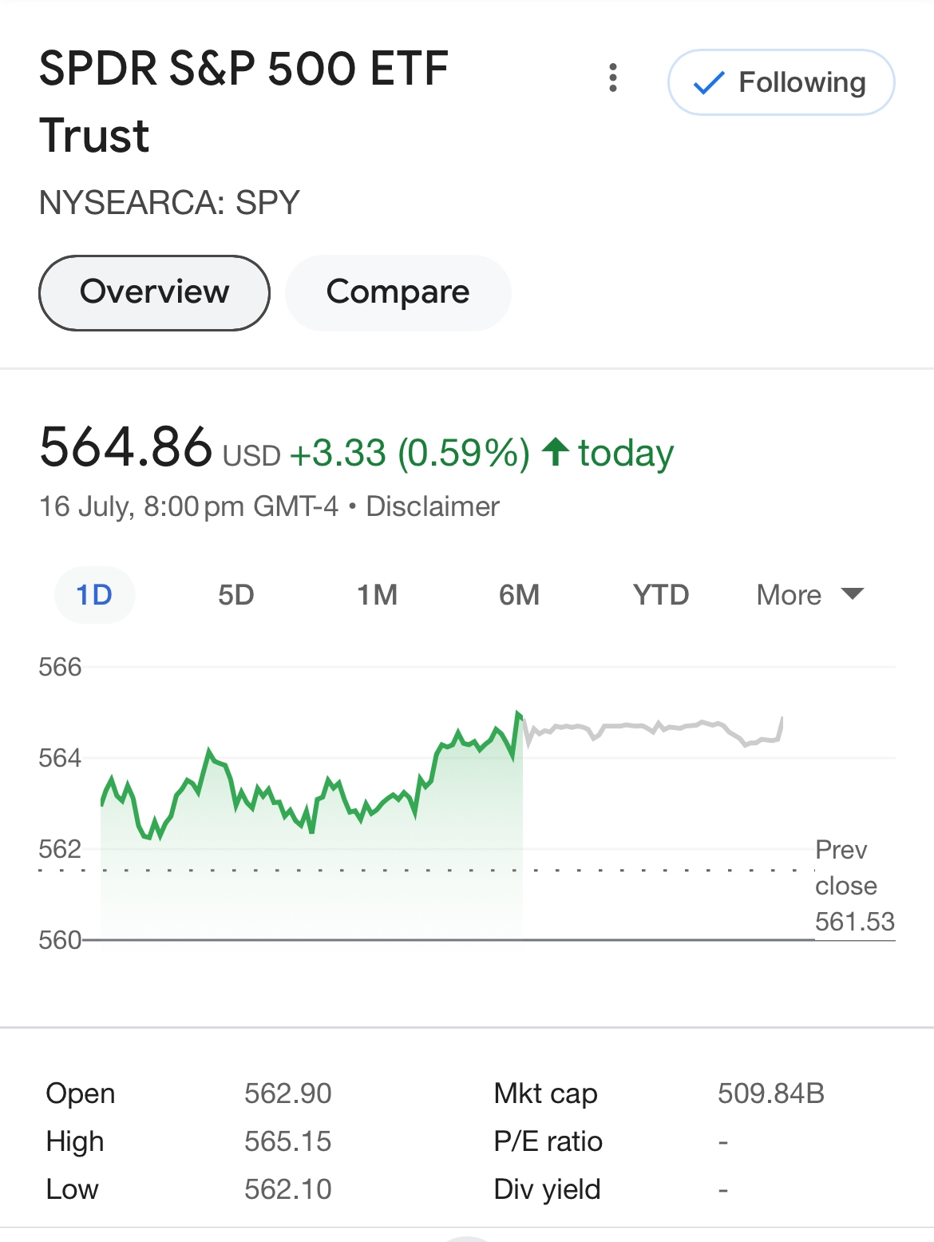View the 6M chart range

[x=519, y=595]
